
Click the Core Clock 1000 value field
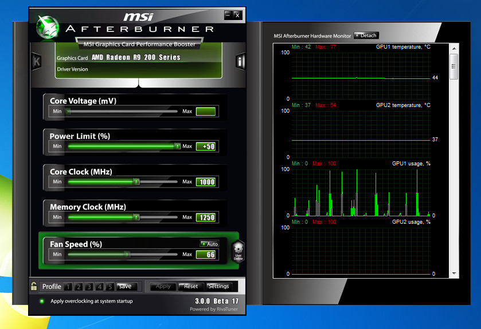click(206, 182)
